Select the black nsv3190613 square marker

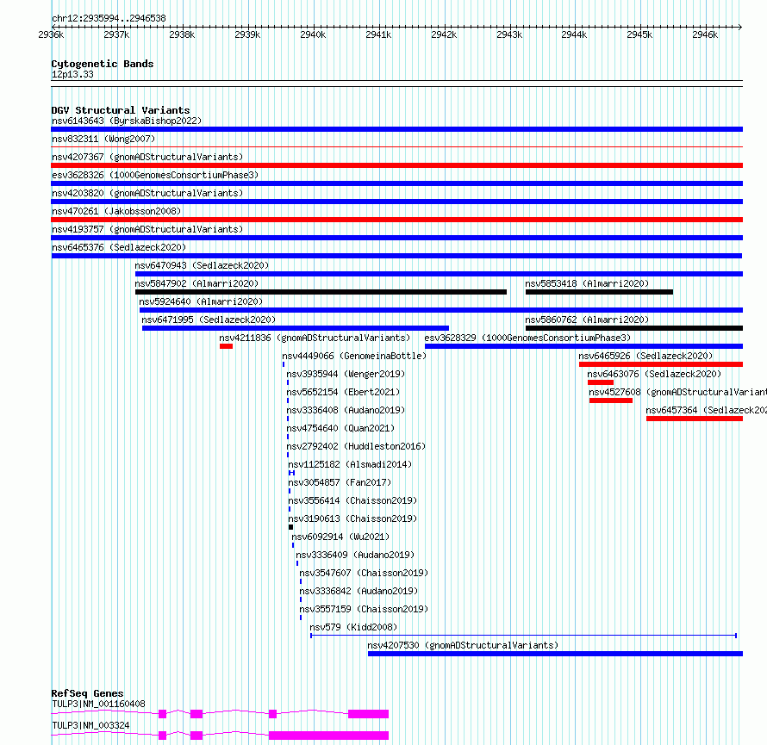coord(291,527)
